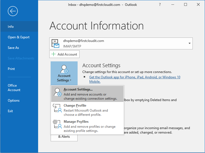Select the Info tab
This screenshot has height=153, width=205.
pyautogui.click(x=19, y=26)
